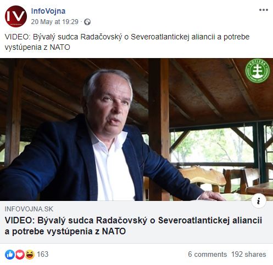View the 163 reactions count list
Screen dimensions: 273x265
click(x=43, y=254)
